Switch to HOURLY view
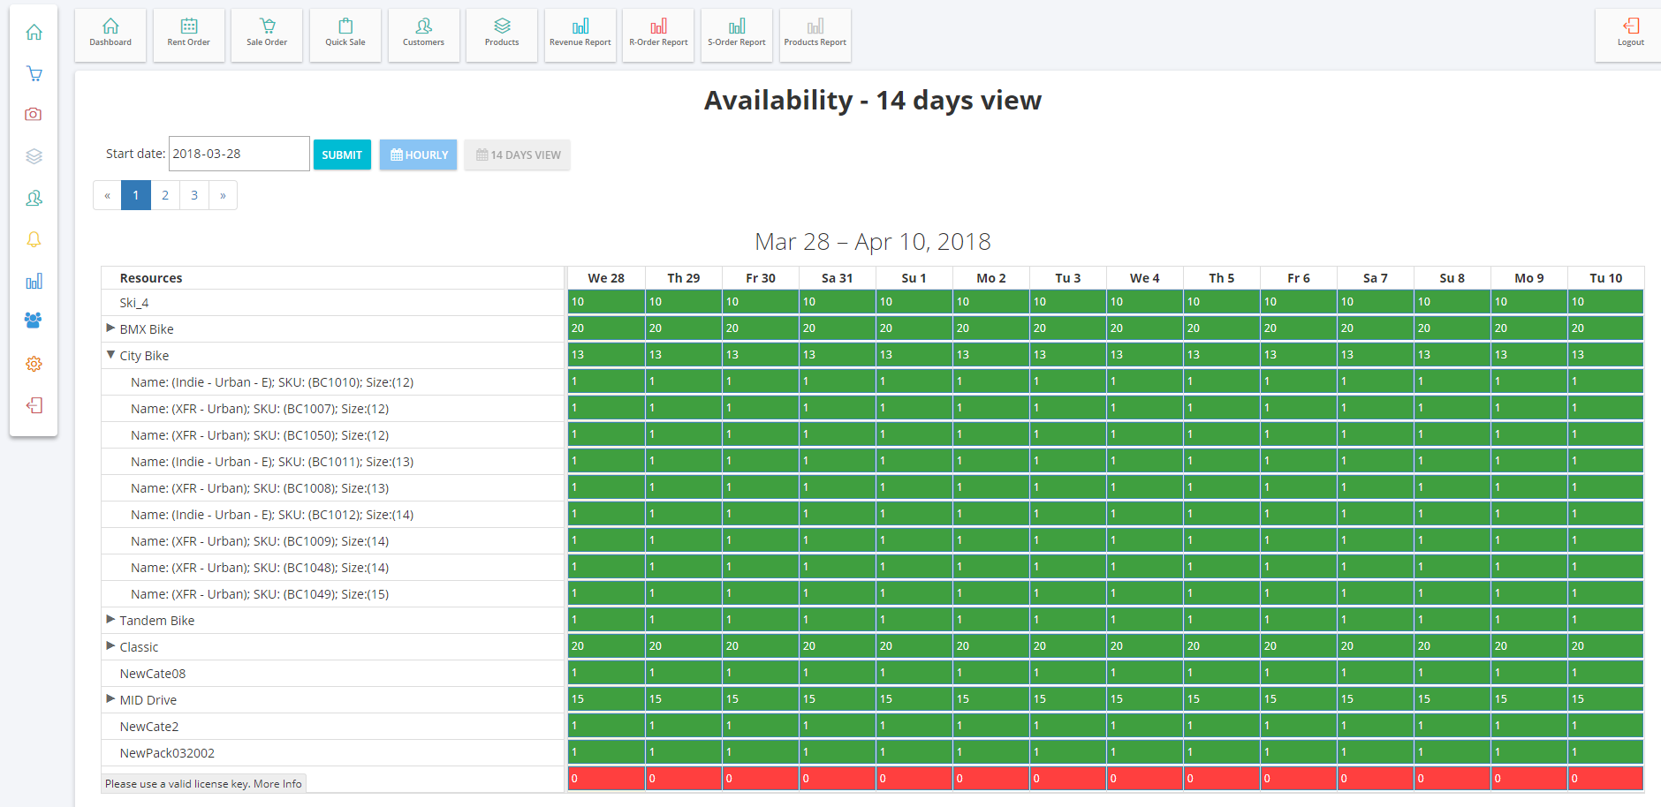Viewport: 1661px width, 807px height. pyautogui.click(x=419, y=155)
